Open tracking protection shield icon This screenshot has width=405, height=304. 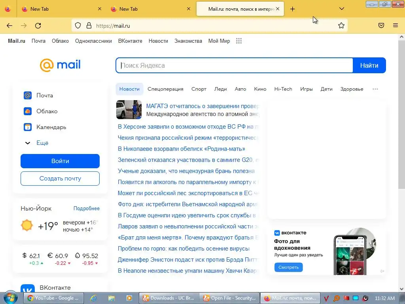point(78,26)
